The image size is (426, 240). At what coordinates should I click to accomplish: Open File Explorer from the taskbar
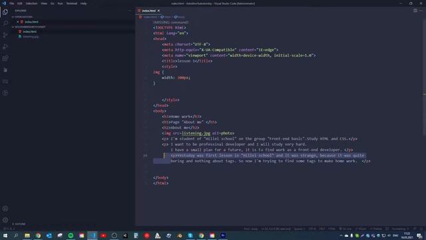coord(27,235)
